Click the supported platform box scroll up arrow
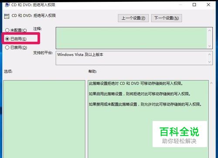The image size is (218, 158). pyautogui.click(x=209, y=54)
